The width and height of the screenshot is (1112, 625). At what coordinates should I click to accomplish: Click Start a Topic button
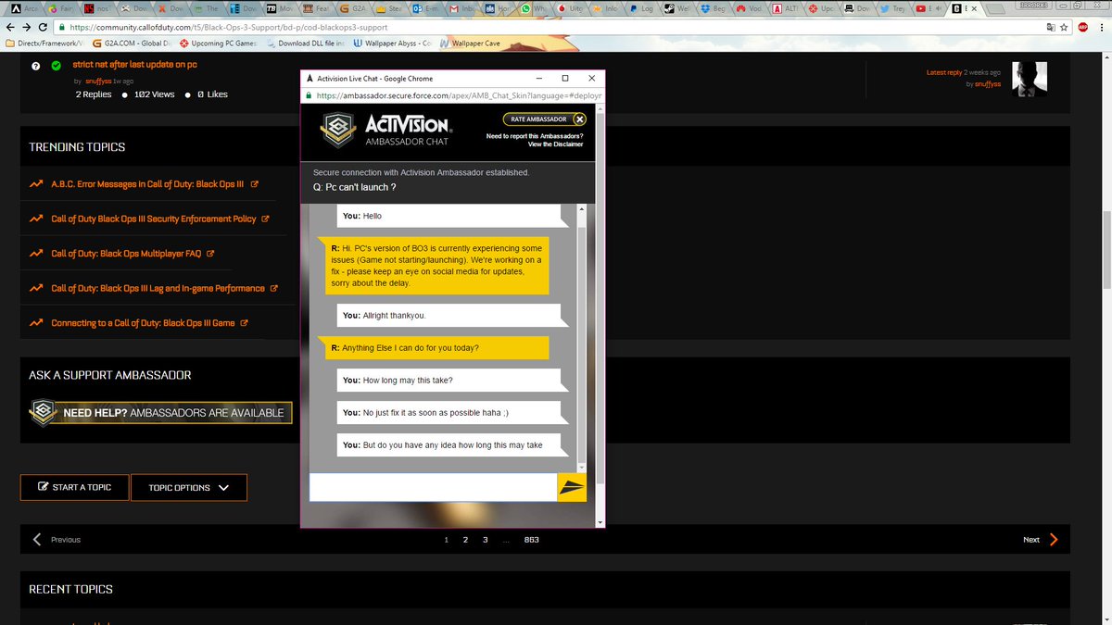[x=74, y=487]
